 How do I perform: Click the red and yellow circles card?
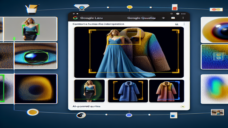216,9
